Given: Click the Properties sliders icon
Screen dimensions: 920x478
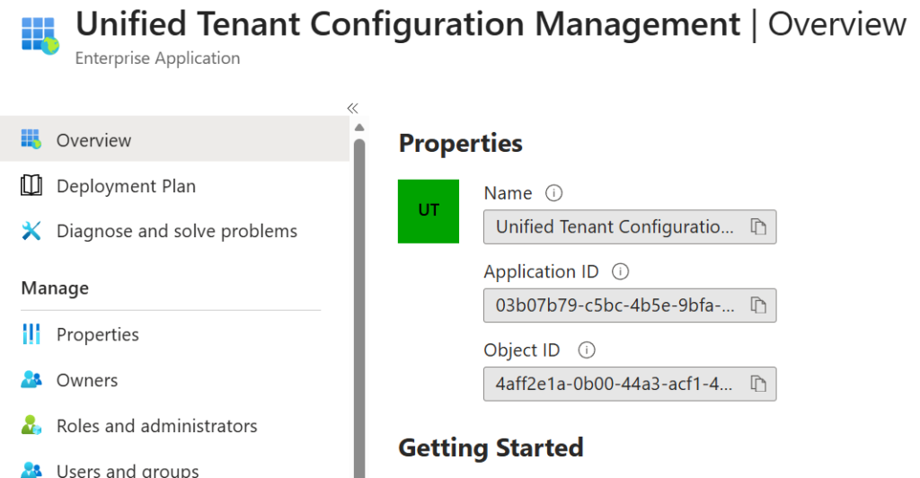Looking at the screenshot, I should (31, 334).
